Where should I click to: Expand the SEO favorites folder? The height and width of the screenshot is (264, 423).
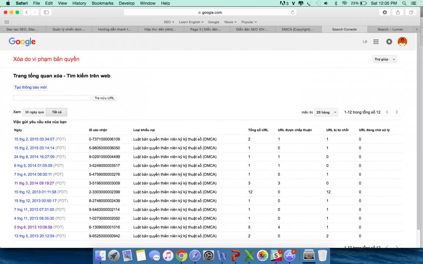[x=169, y=22]
